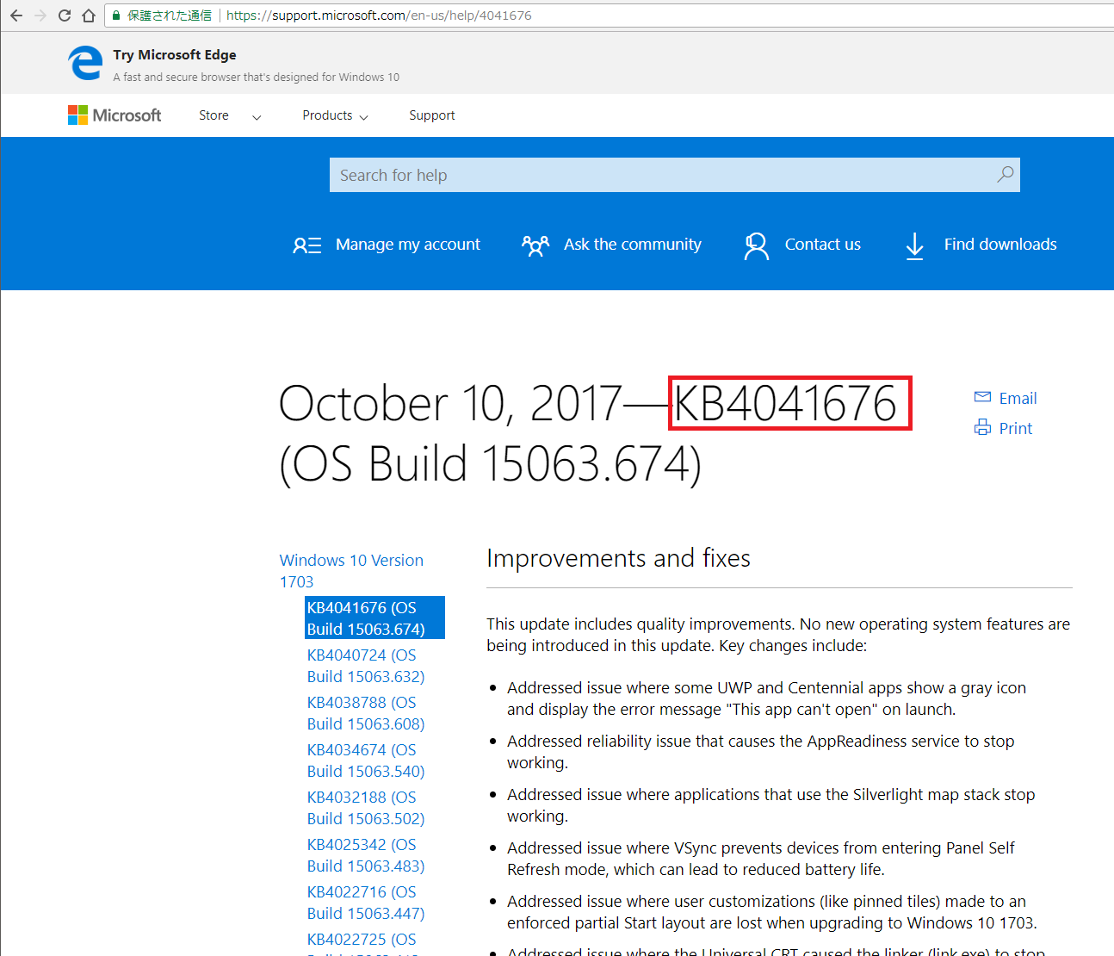Click the search magnifier icon
This screenshot has height=956, width=1114.
(x=1005, y=175)
